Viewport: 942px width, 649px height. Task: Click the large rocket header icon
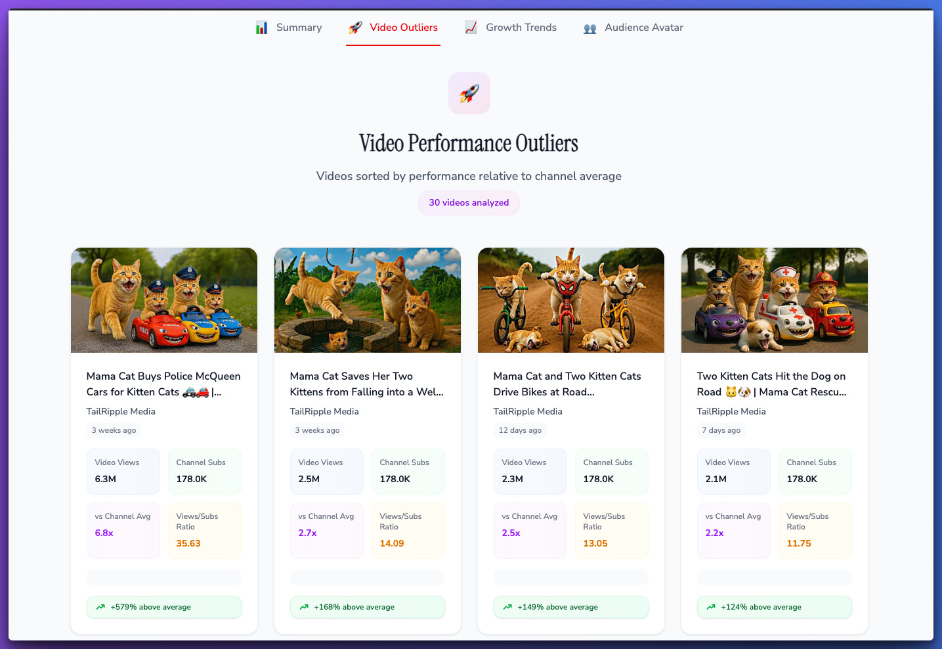[469, 93]
